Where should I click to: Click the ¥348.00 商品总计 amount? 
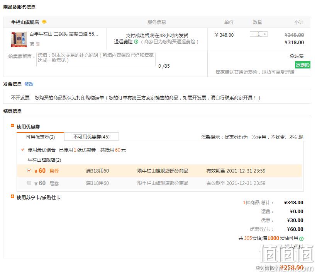pos(294,202)
